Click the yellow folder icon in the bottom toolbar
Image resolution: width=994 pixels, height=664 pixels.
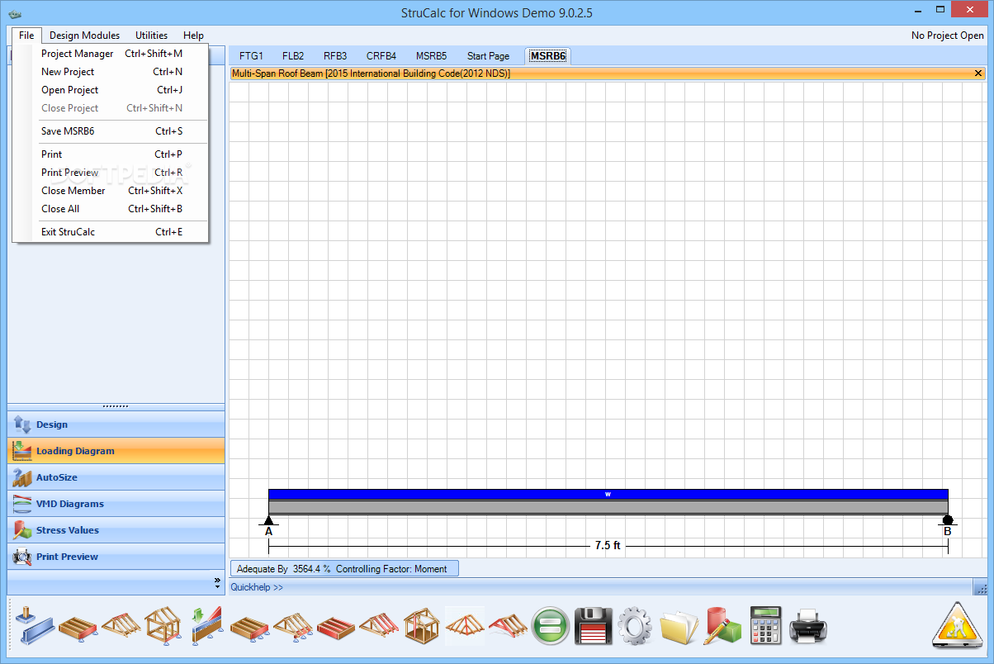pos(679,626)
